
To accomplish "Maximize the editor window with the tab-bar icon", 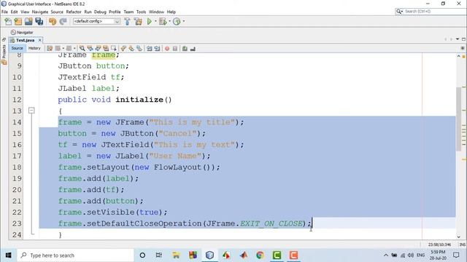I will pyautogui.click(x=463, y=39).
